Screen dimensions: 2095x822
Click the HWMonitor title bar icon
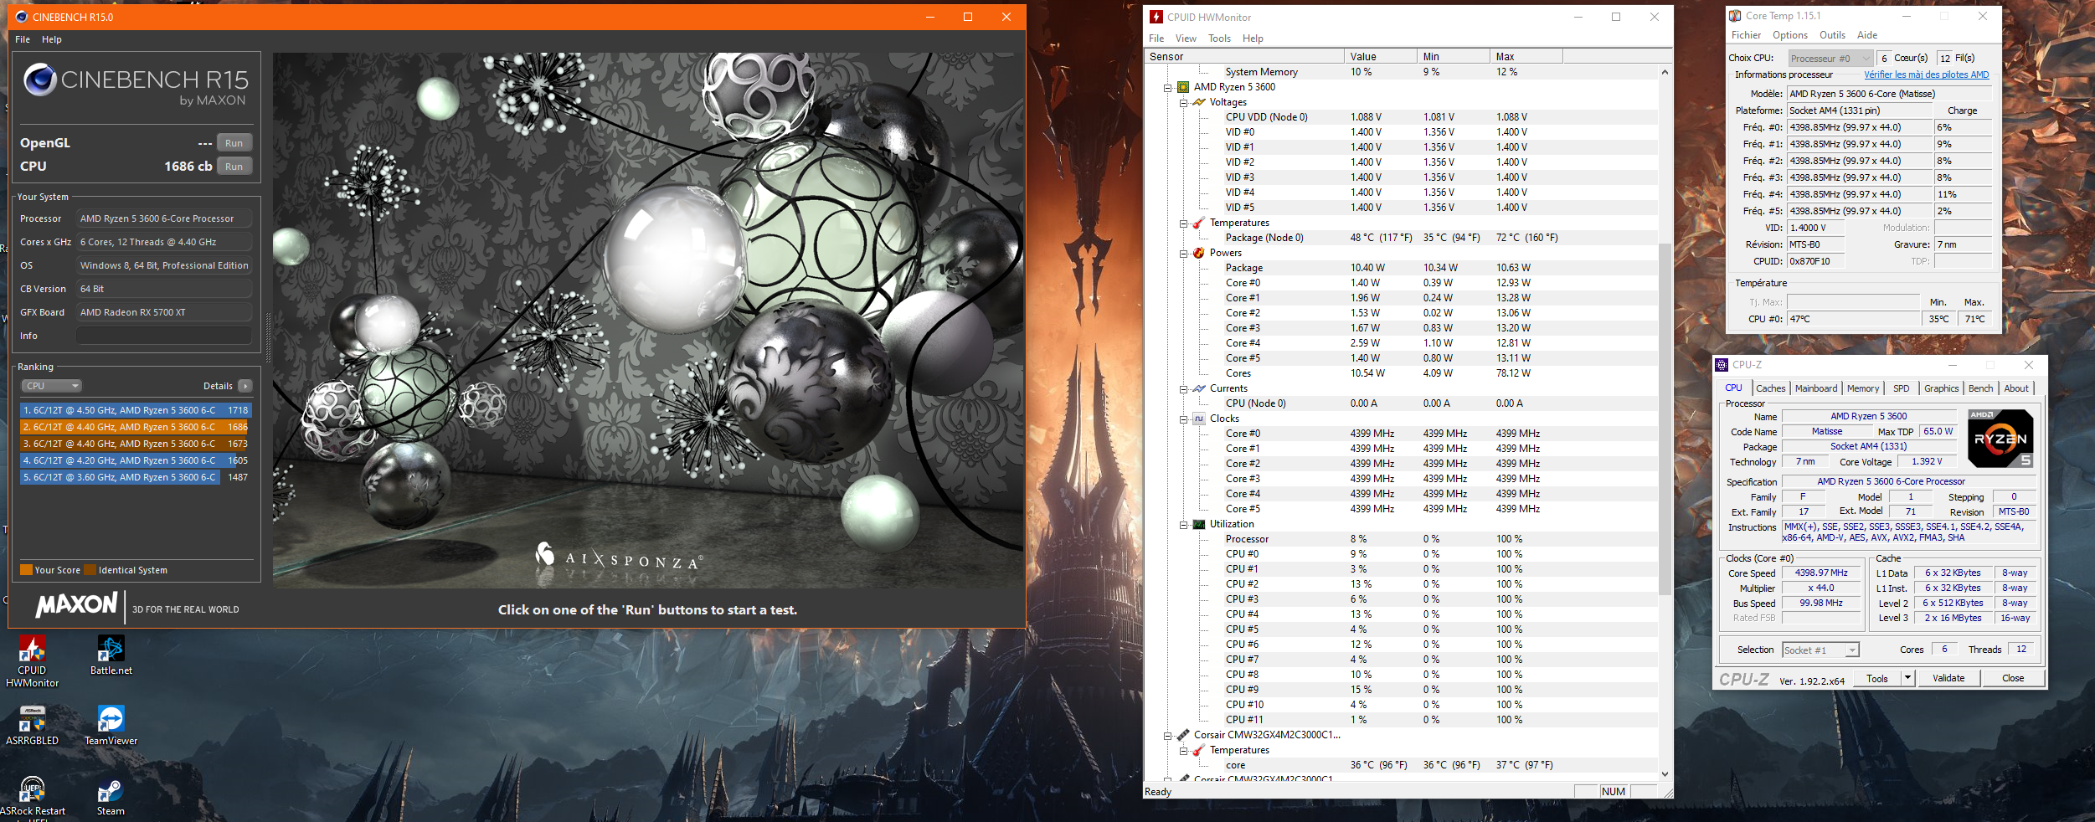[x=1156, y=17]
